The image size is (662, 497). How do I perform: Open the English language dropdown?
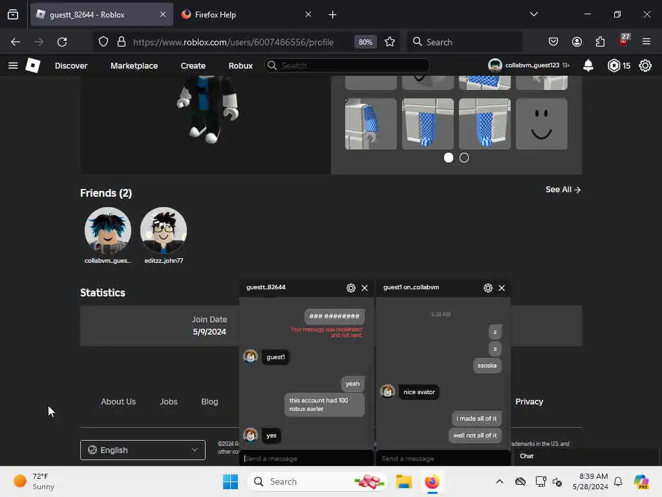(x=143, y=450)
